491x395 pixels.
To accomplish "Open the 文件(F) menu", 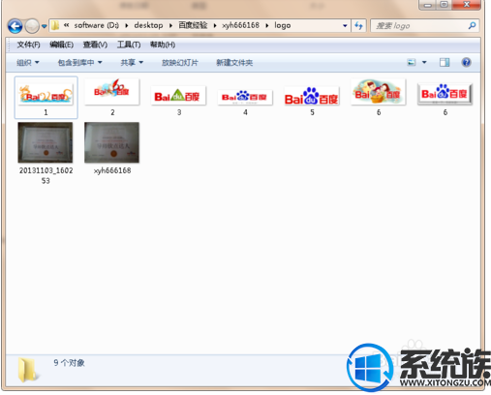I will click(x=28, y=45).
